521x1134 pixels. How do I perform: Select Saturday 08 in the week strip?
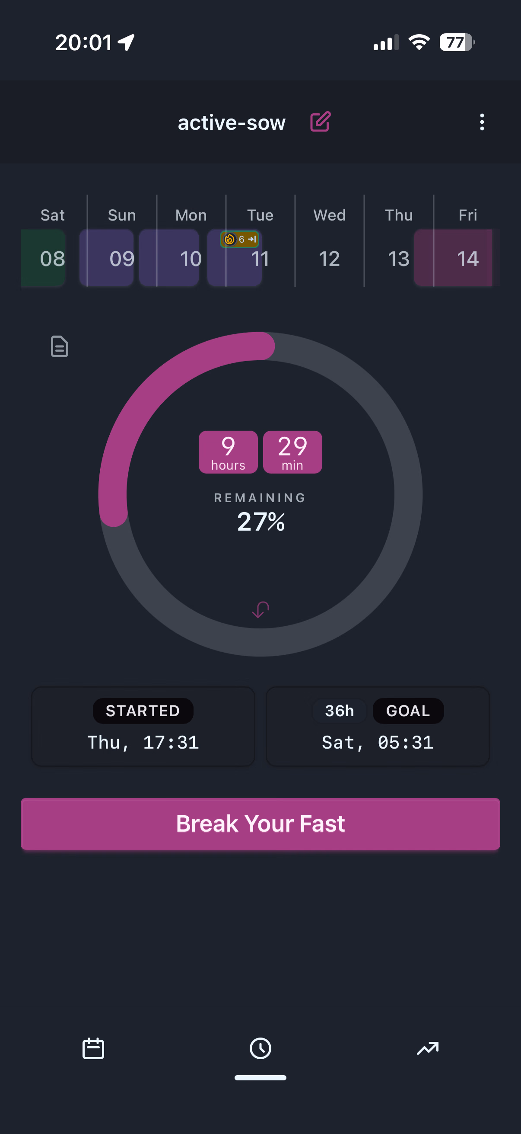tap(52, 258)
